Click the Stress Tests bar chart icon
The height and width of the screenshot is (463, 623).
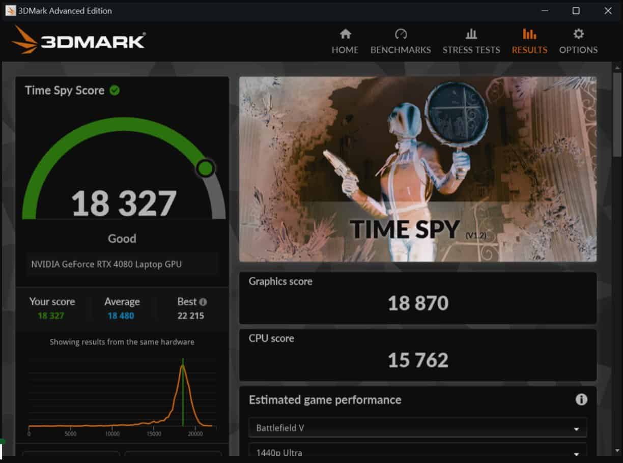pos(471,34)
